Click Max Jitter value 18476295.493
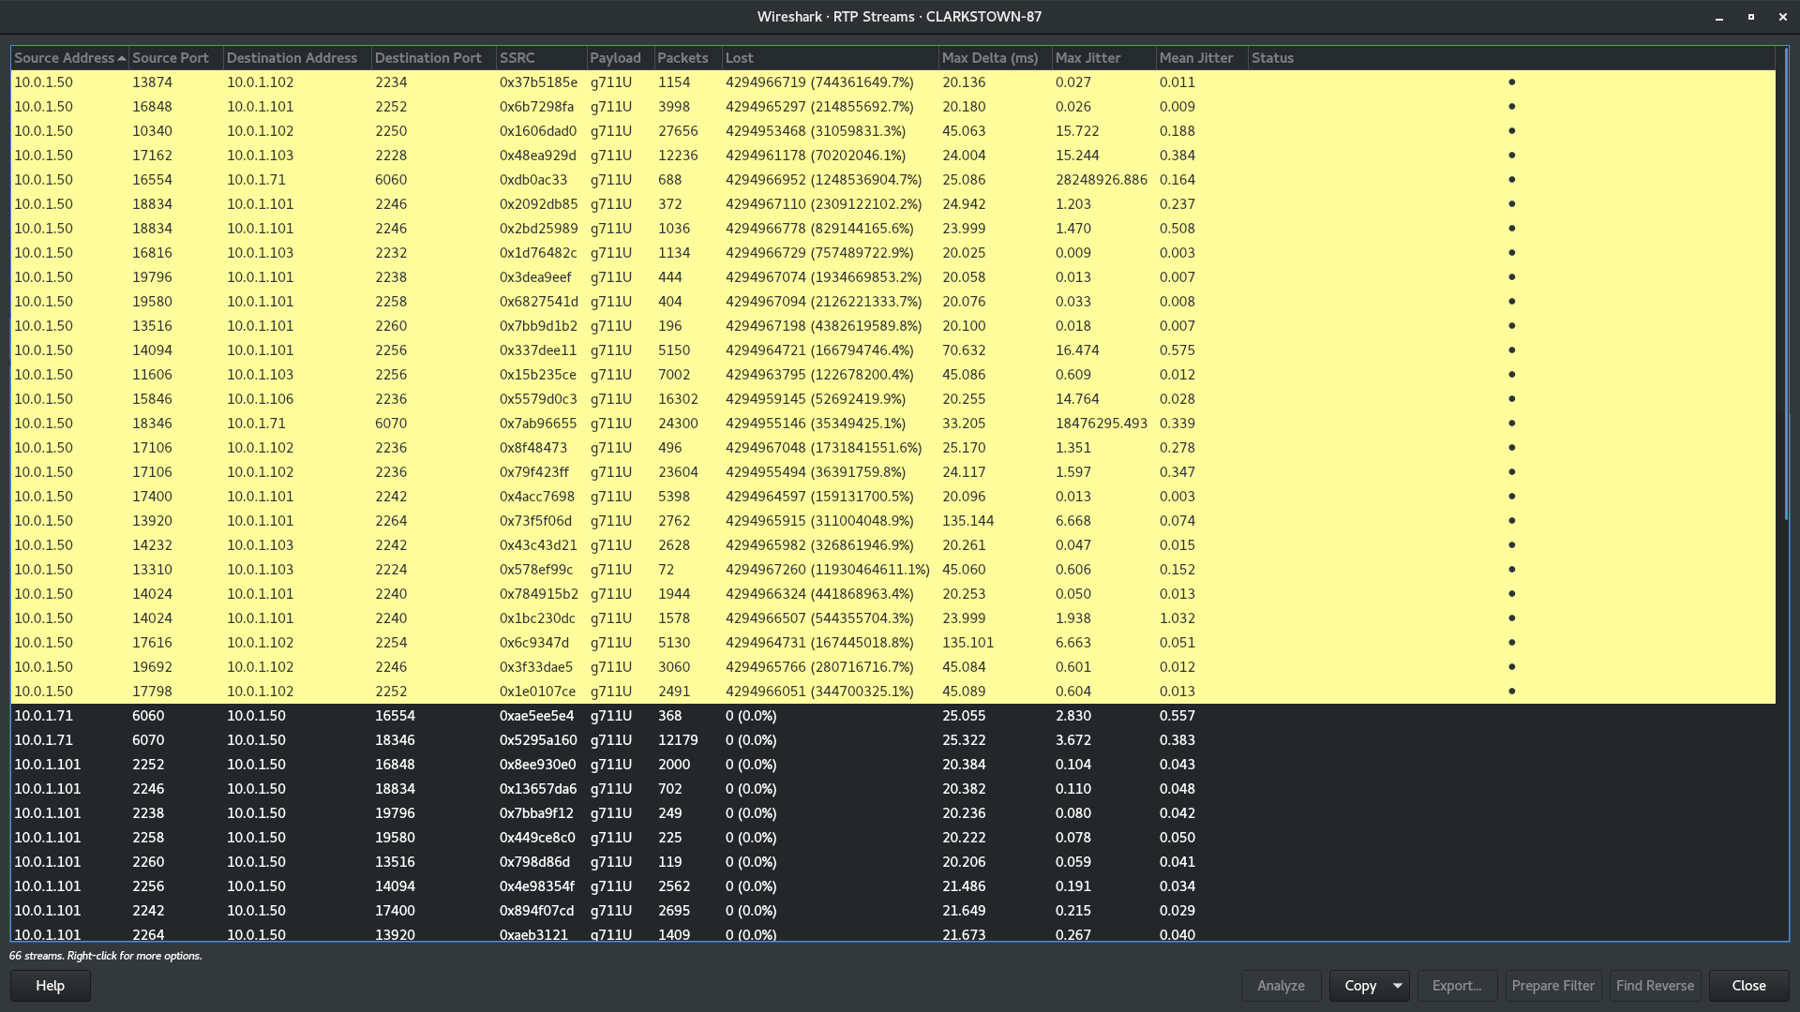The height and width of the screenshot is (1012, 1800). point(1101,424)
